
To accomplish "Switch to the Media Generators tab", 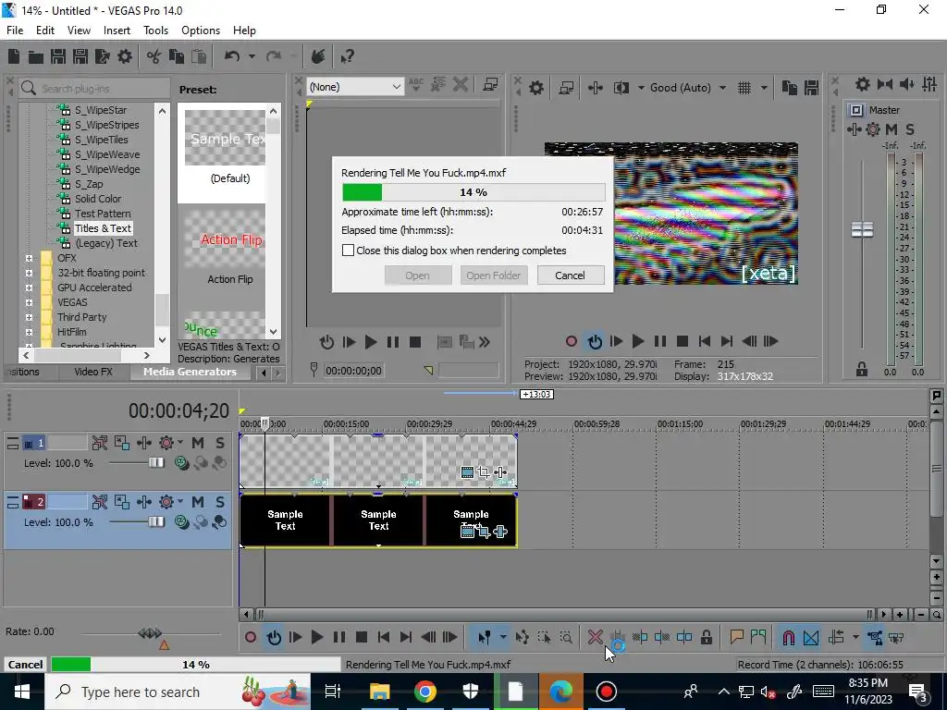I will pos(190,372).
